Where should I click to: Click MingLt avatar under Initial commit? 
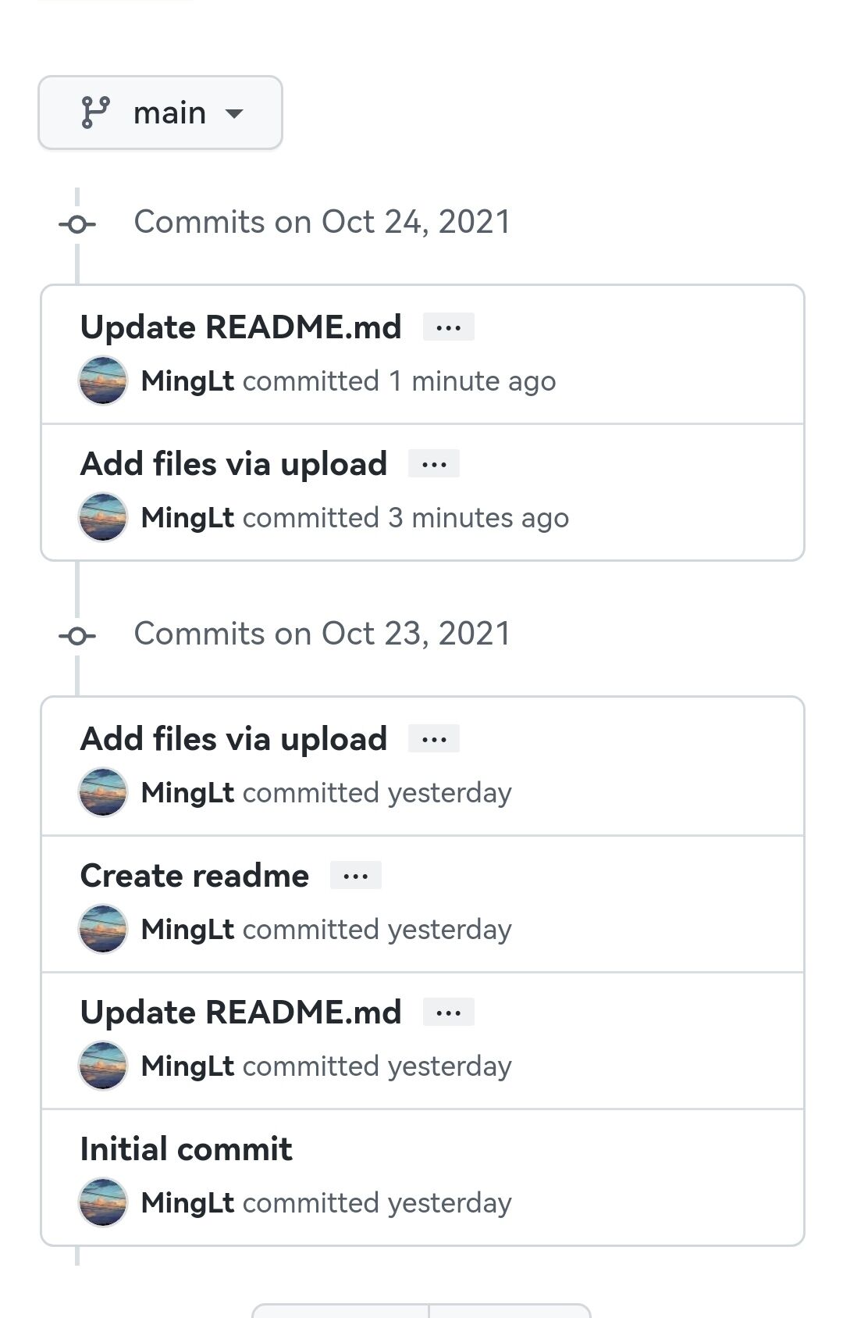click(103, 1202)
